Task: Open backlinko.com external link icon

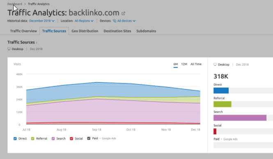Action: (x=123, y=13)
